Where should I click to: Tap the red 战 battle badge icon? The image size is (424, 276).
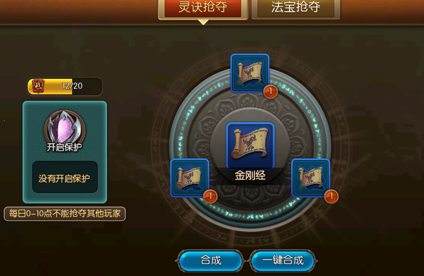pyautogui.click(x=38, y=86)
